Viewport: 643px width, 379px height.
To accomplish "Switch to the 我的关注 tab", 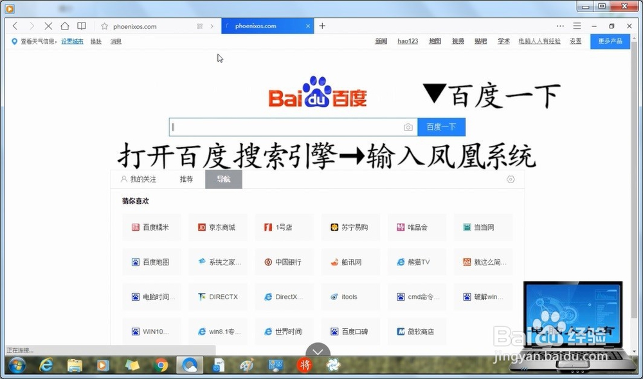I will coord(138,179).
